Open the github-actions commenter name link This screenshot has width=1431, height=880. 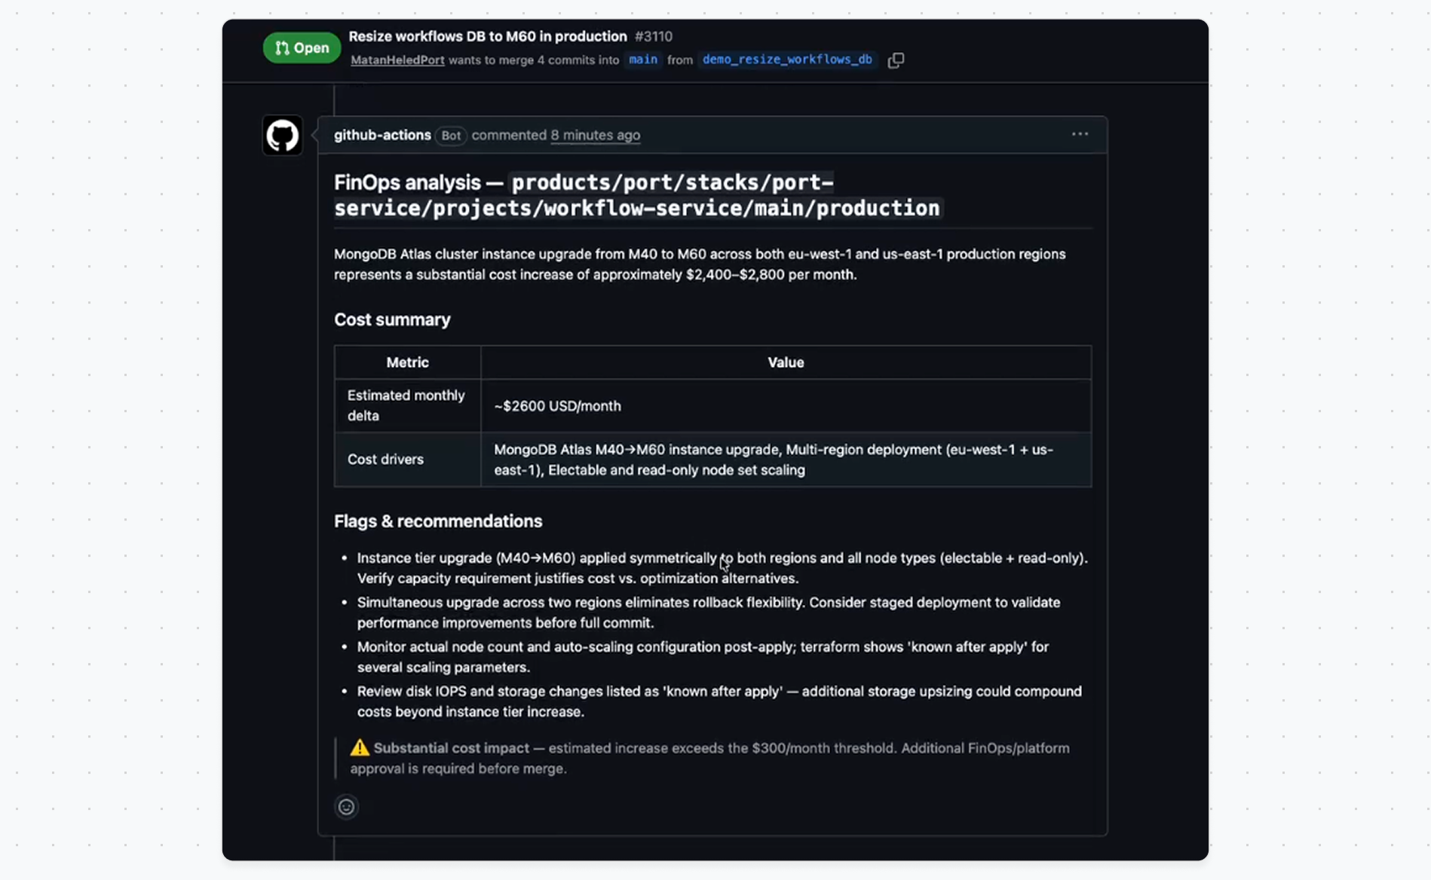(382, 135)
